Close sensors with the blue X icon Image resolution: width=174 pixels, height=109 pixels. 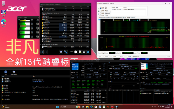[88, 52]
